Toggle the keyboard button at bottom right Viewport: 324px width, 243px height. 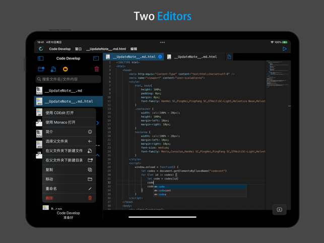tap(279, 210)
